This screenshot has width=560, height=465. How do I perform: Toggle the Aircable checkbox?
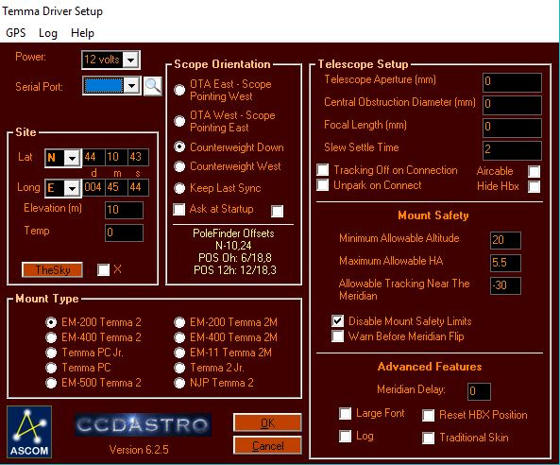(x=534, y=171)
